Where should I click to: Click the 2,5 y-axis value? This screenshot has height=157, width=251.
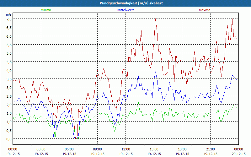9,96
